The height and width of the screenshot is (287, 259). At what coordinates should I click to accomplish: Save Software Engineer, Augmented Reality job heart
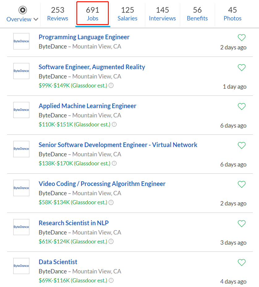coord(242,68)
